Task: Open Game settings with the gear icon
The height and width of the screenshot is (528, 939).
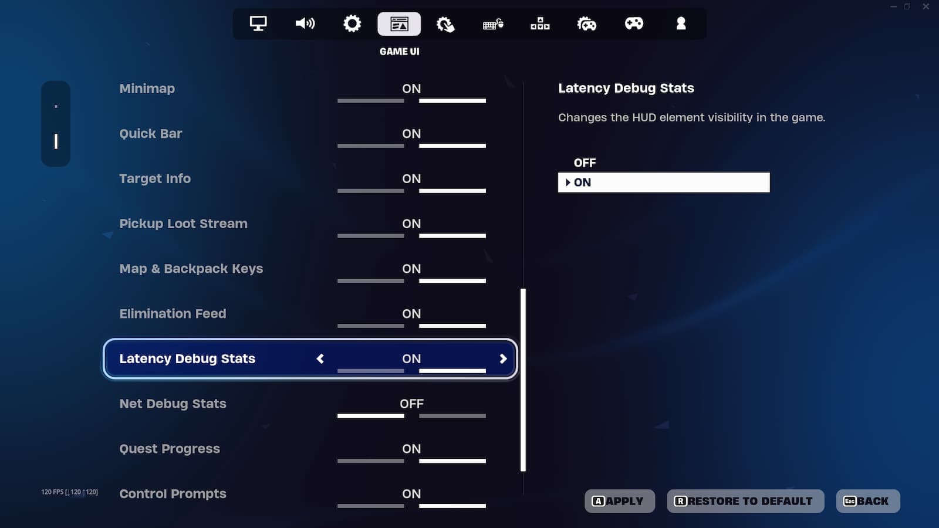Action: (x=352, y=23)
